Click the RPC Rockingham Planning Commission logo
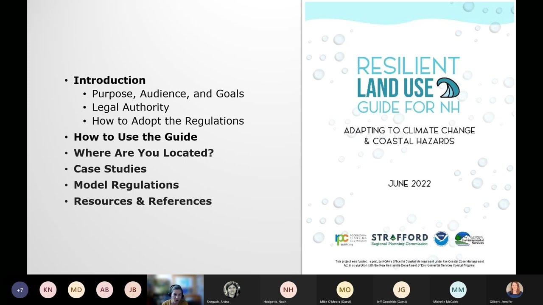 point(350,239)
